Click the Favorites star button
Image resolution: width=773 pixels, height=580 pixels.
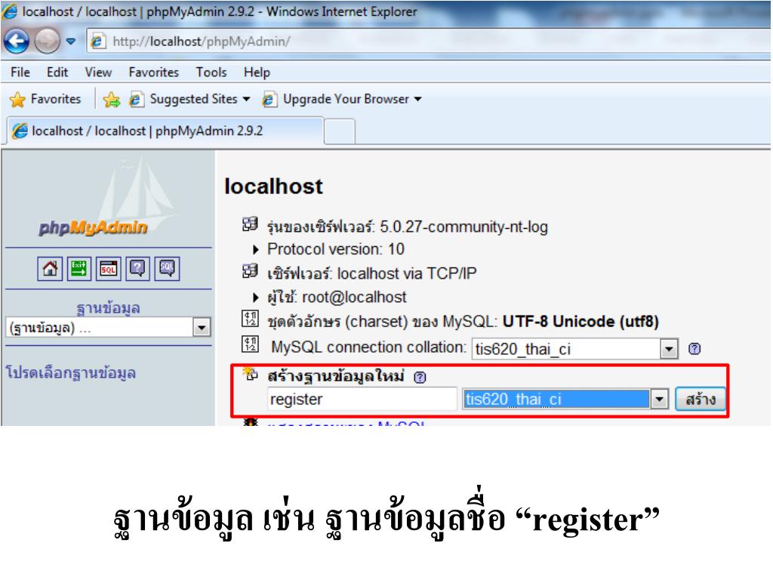tap(45, 99)
